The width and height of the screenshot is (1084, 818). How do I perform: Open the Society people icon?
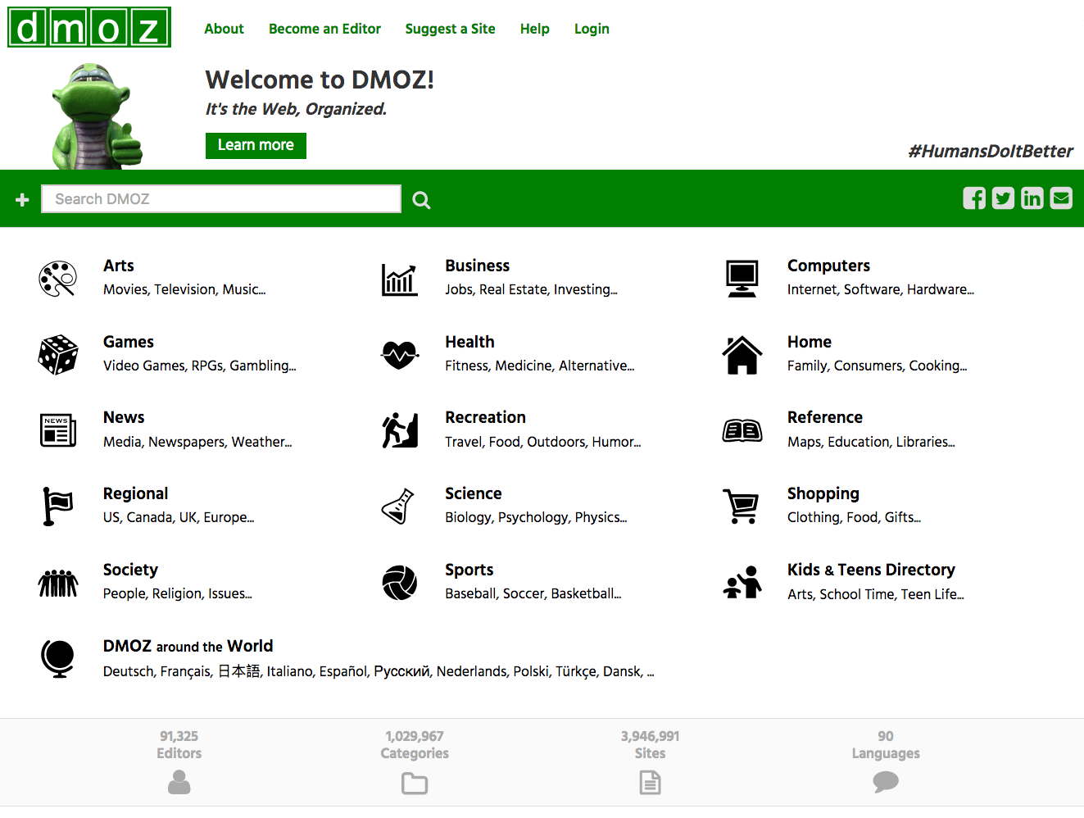coord(58,583)
